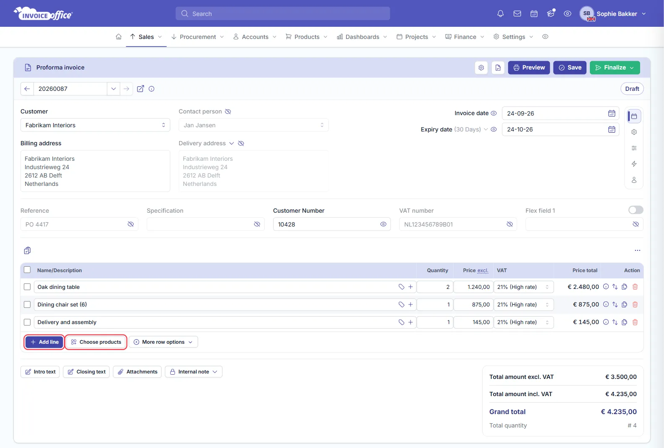Open invoice in external link icon
This screenshot has width=664, height=448.
[141, 89]
